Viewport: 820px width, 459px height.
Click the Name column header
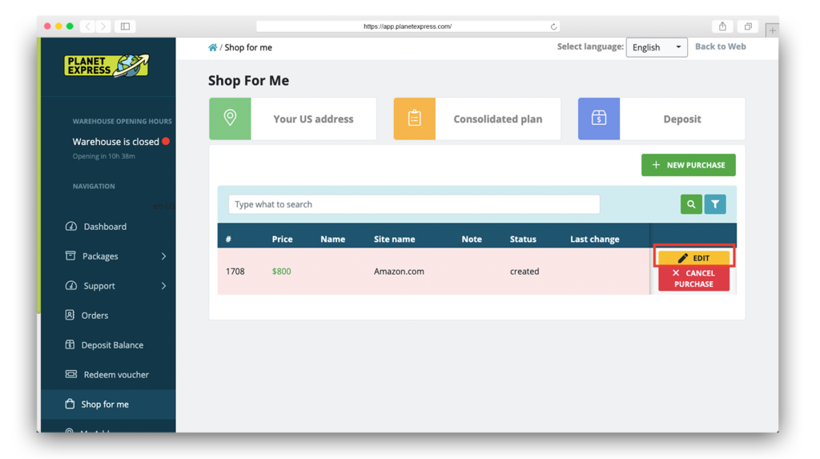click(x=332, y=240)
